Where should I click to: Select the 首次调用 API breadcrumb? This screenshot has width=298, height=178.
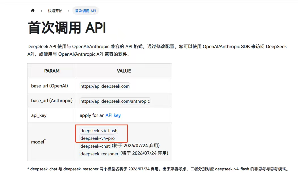tap(86, 11)
